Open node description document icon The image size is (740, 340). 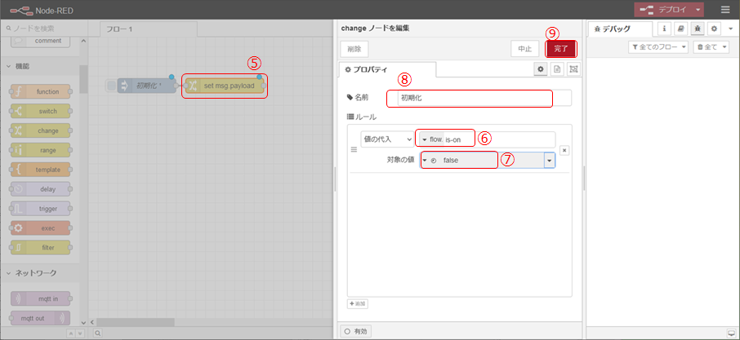[556, 70]
